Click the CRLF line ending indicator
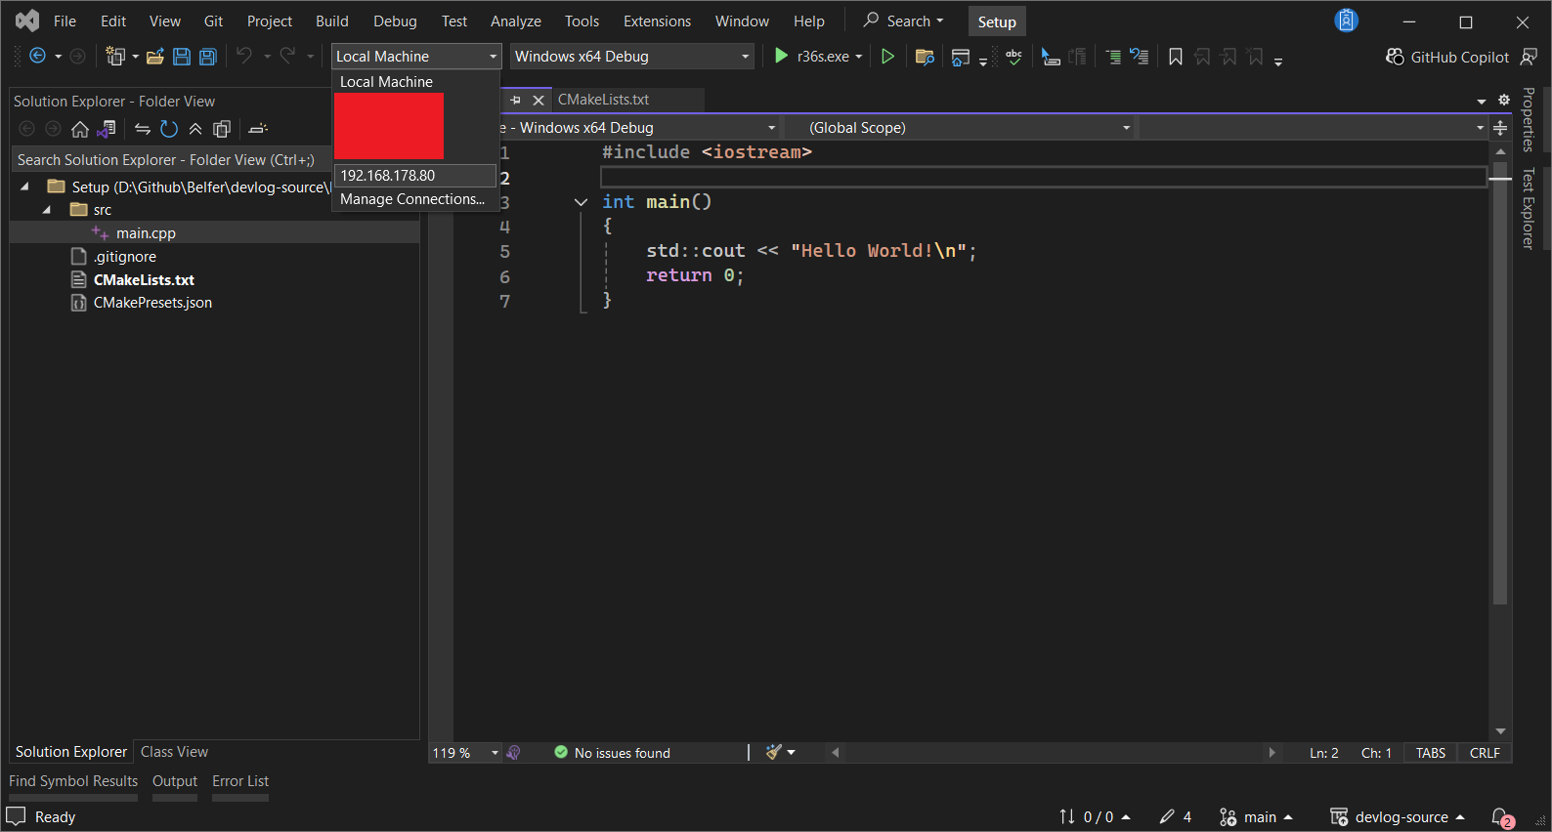 click(x=1485, y=753)
